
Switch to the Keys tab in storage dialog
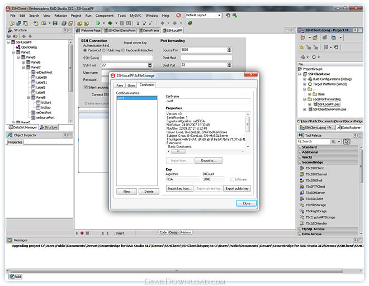[119, 85]
